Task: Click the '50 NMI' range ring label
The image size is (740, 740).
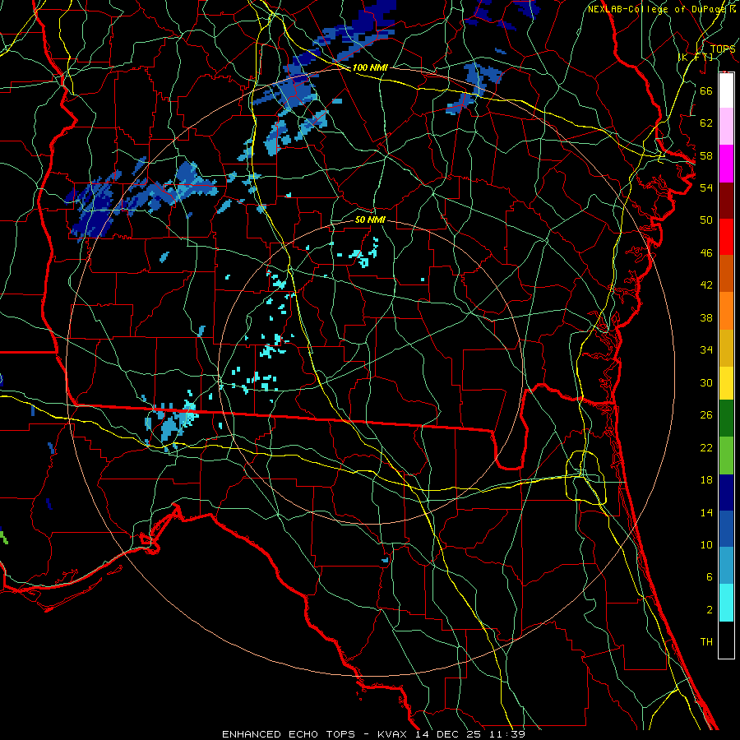Action: click(x=370, y=220)
